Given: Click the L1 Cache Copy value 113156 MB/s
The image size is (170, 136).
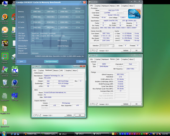Looking at the screenshot, I should 64,17.
